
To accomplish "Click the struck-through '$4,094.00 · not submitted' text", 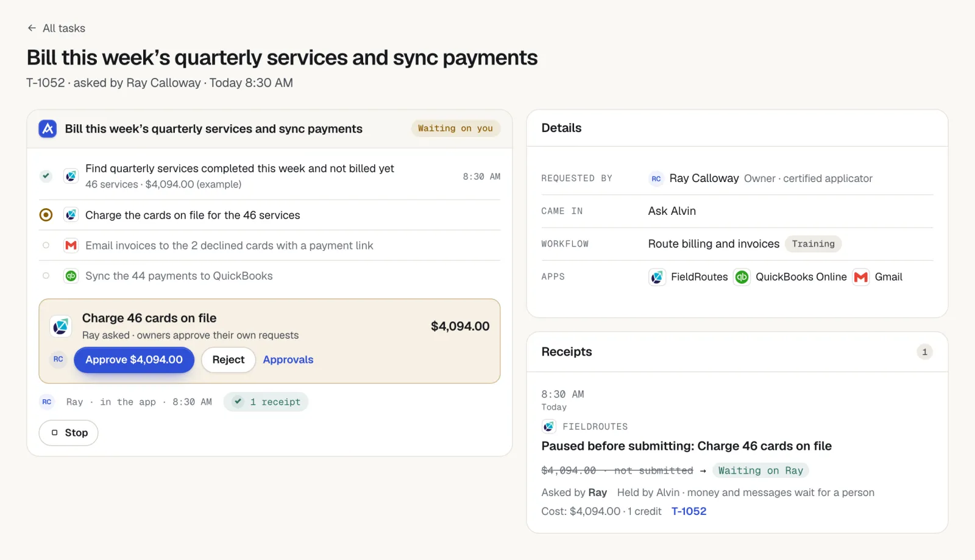I will click(x=617, y=471).
